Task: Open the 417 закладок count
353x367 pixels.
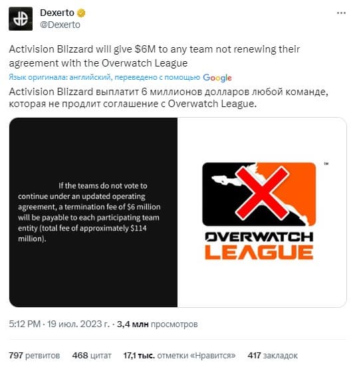Action: tap(273, 356)
